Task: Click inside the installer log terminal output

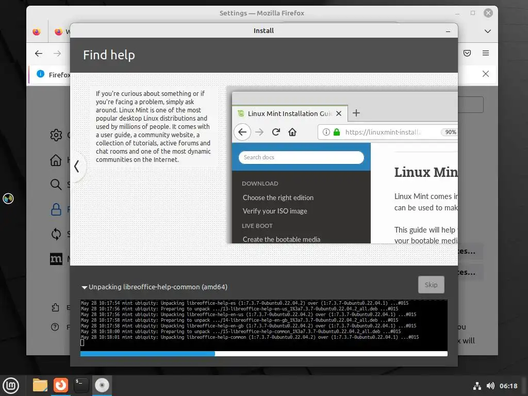Action: pos(263,325)
